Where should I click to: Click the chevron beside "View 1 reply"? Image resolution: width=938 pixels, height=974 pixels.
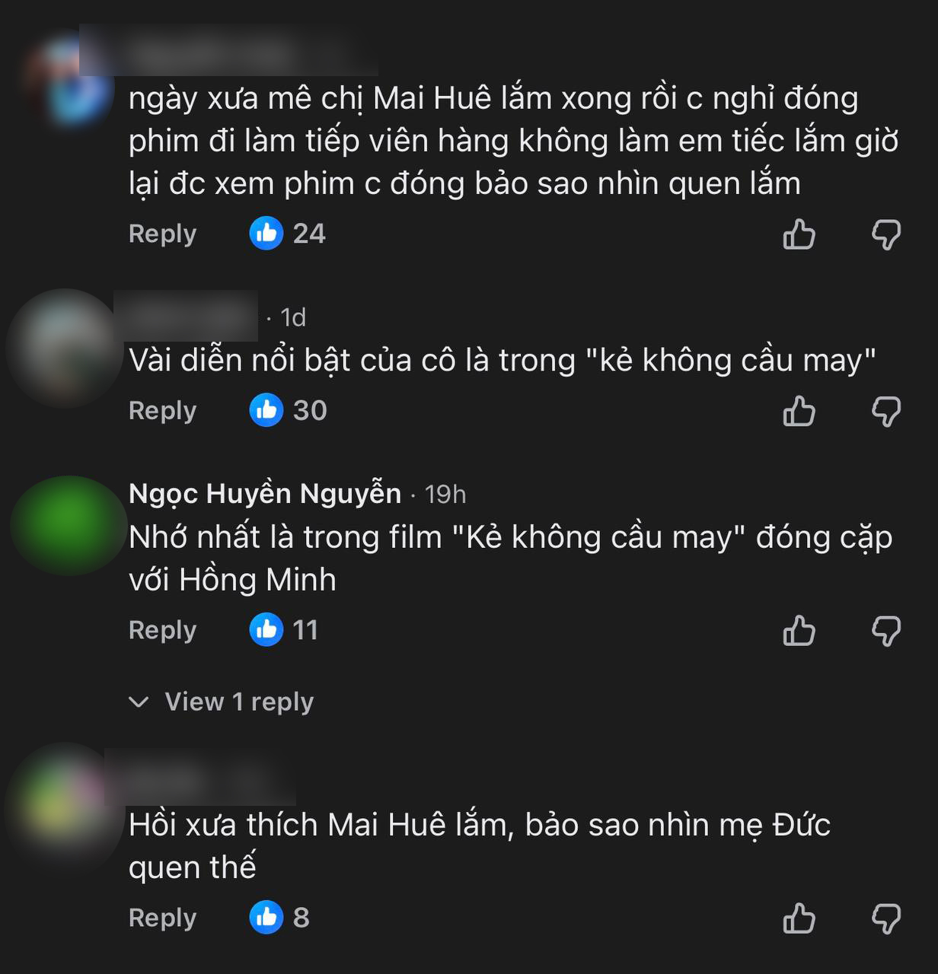click(x=139, y=703)
